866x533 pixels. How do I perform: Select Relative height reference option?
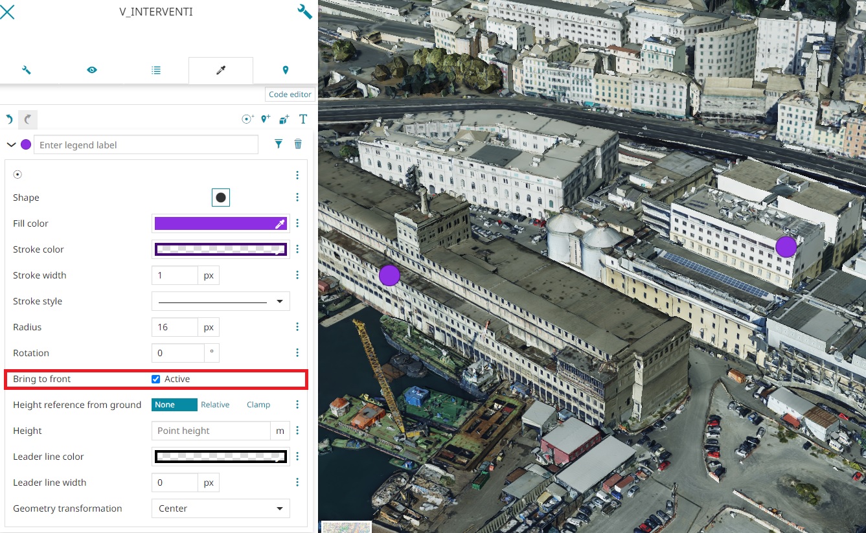click(215, 405)
